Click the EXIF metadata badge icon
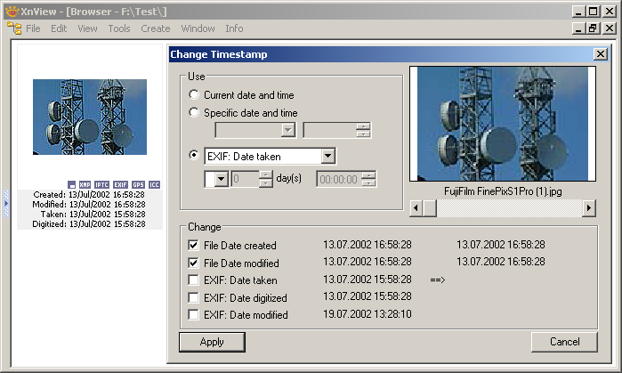Image resolution: width=622 pixels, height=373 pixels. 119,184
